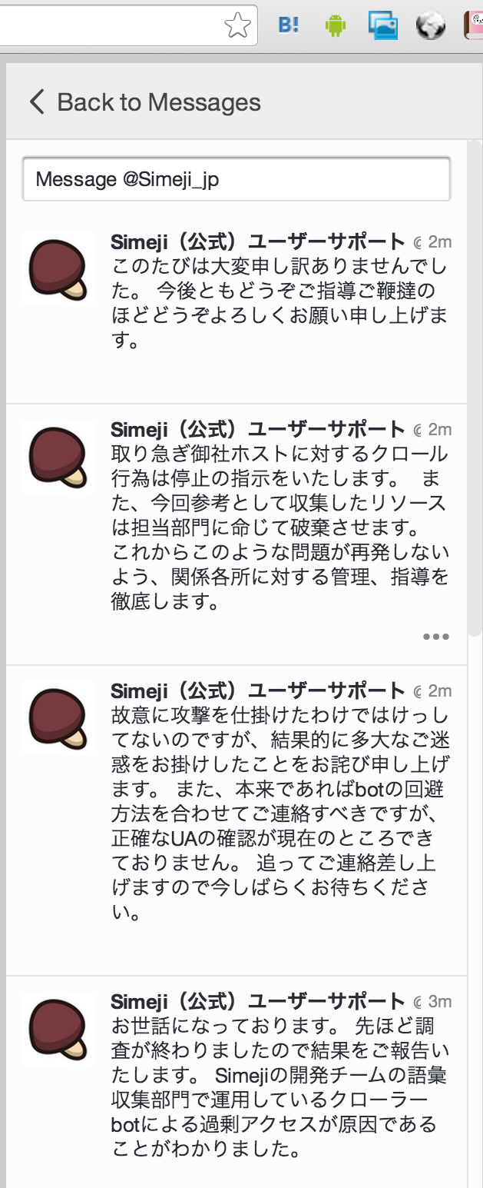Image resolution: width=483 pixels, height=1188 pixels.
Task: Open the Hatena B! bookmark extension
Action: coord(289,26)
